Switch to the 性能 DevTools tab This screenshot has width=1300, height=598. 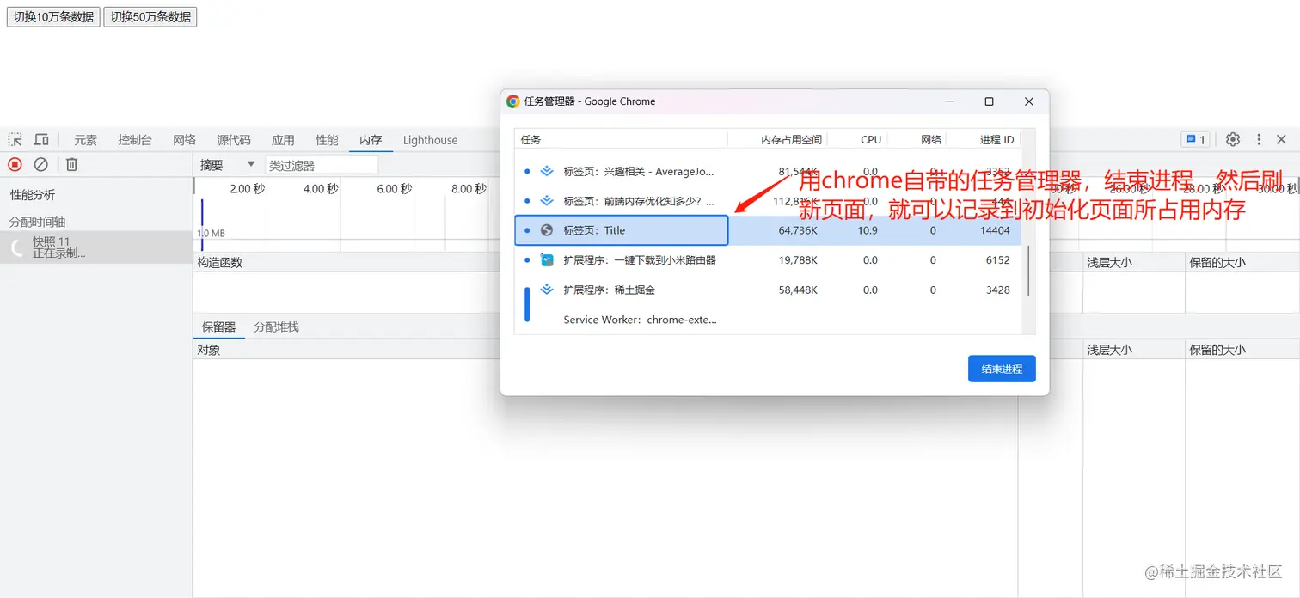(x=327, y=140)
